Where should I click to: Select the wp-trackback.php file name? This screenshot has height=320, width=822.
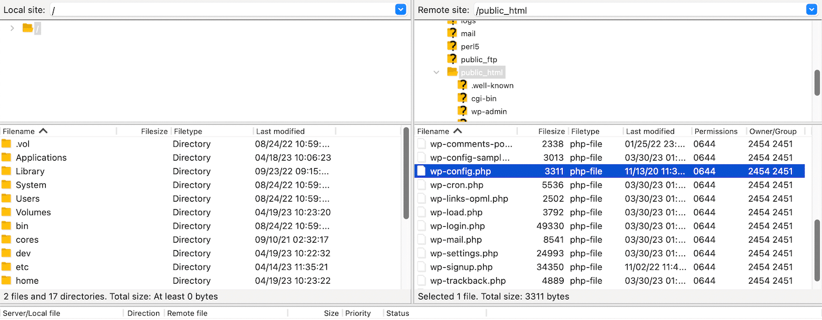(x=467, y=281)
